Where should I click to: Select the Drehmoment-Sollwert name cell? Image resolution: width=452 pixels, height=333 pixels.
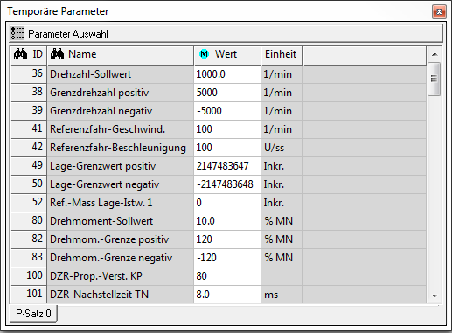pyautogui.click(x=121, y=221)
